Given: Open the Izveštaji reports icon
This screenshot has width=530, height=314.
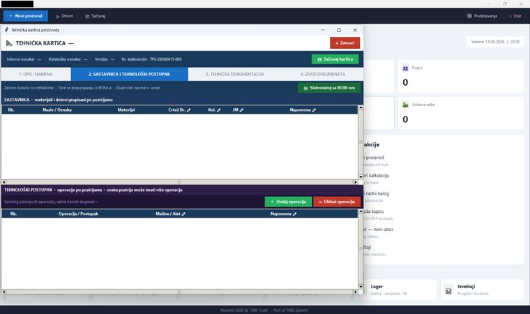Looking at the screenshot, I should coord(448,290).
